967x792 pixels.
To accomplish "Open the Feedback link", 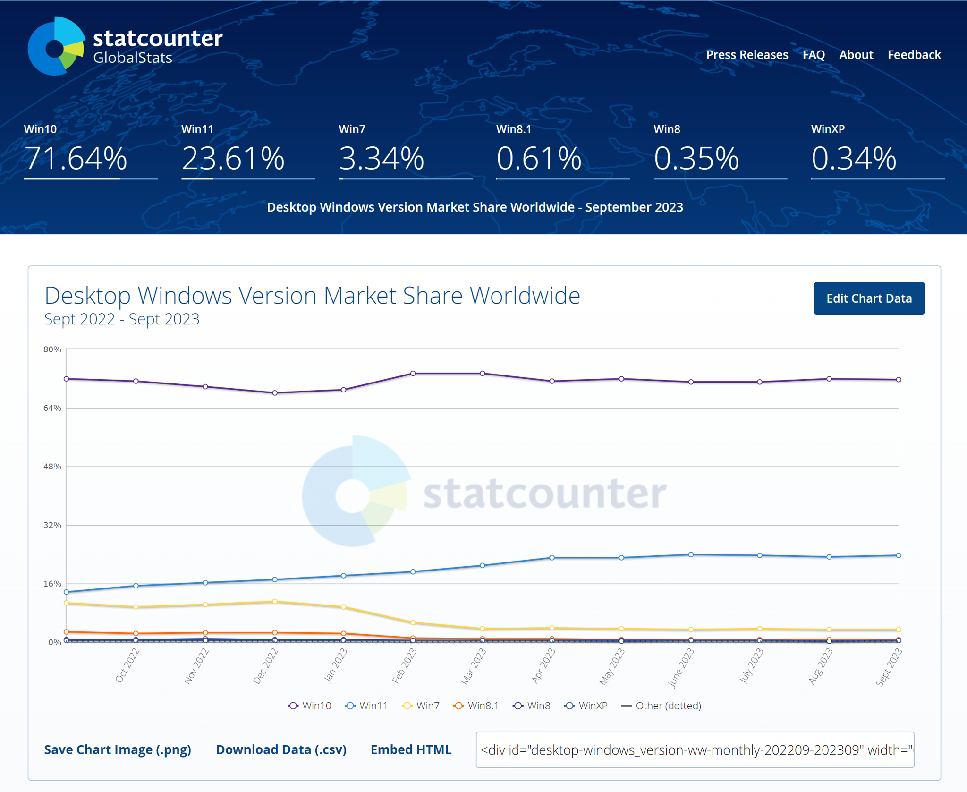I will click(x=914, y=55).
